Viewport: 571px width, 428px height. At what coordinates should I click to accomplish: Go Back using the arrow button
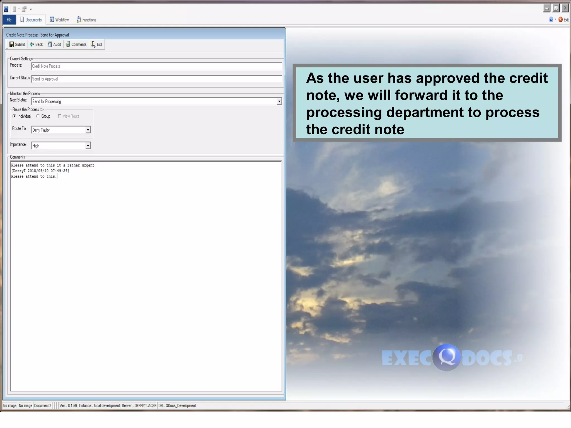click(36, 45)
